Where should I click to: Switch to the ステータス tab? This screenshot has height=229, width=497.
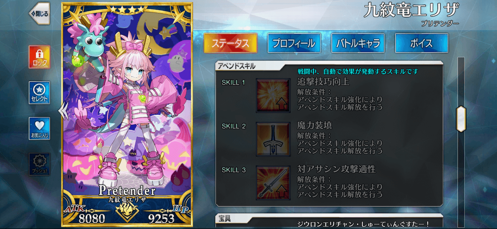point(230,43)
